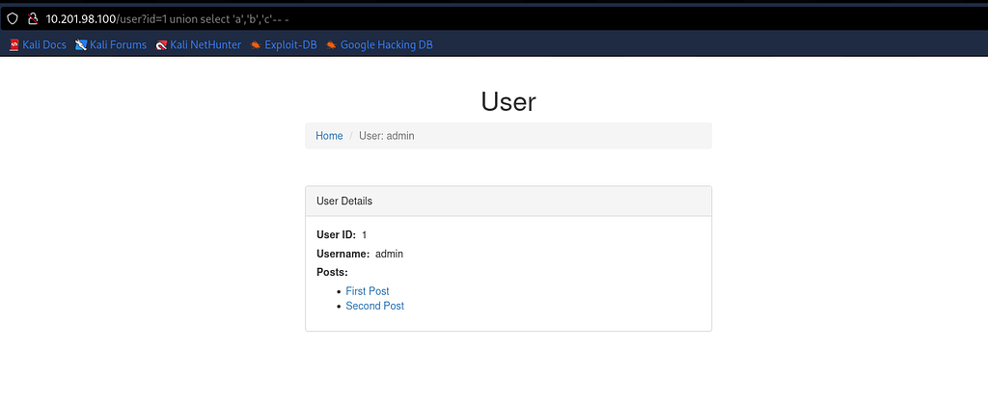Click the tracking protection shield icon
Viewport: 988px width, 405px height.
pyautogui.click(x=13, y=18)
